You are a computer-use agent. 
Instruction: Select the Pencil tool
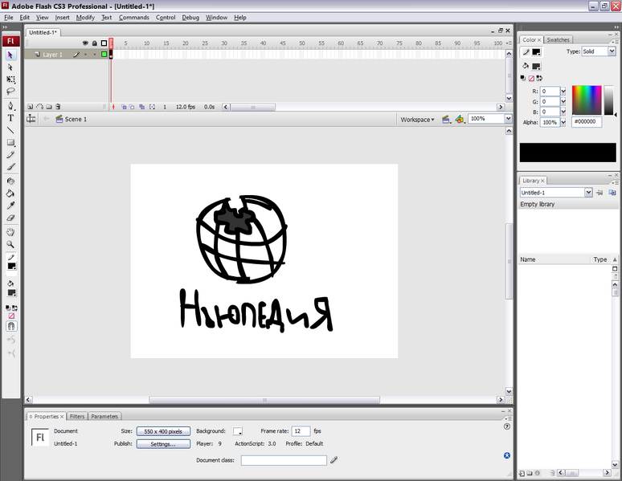click(10, 155)
